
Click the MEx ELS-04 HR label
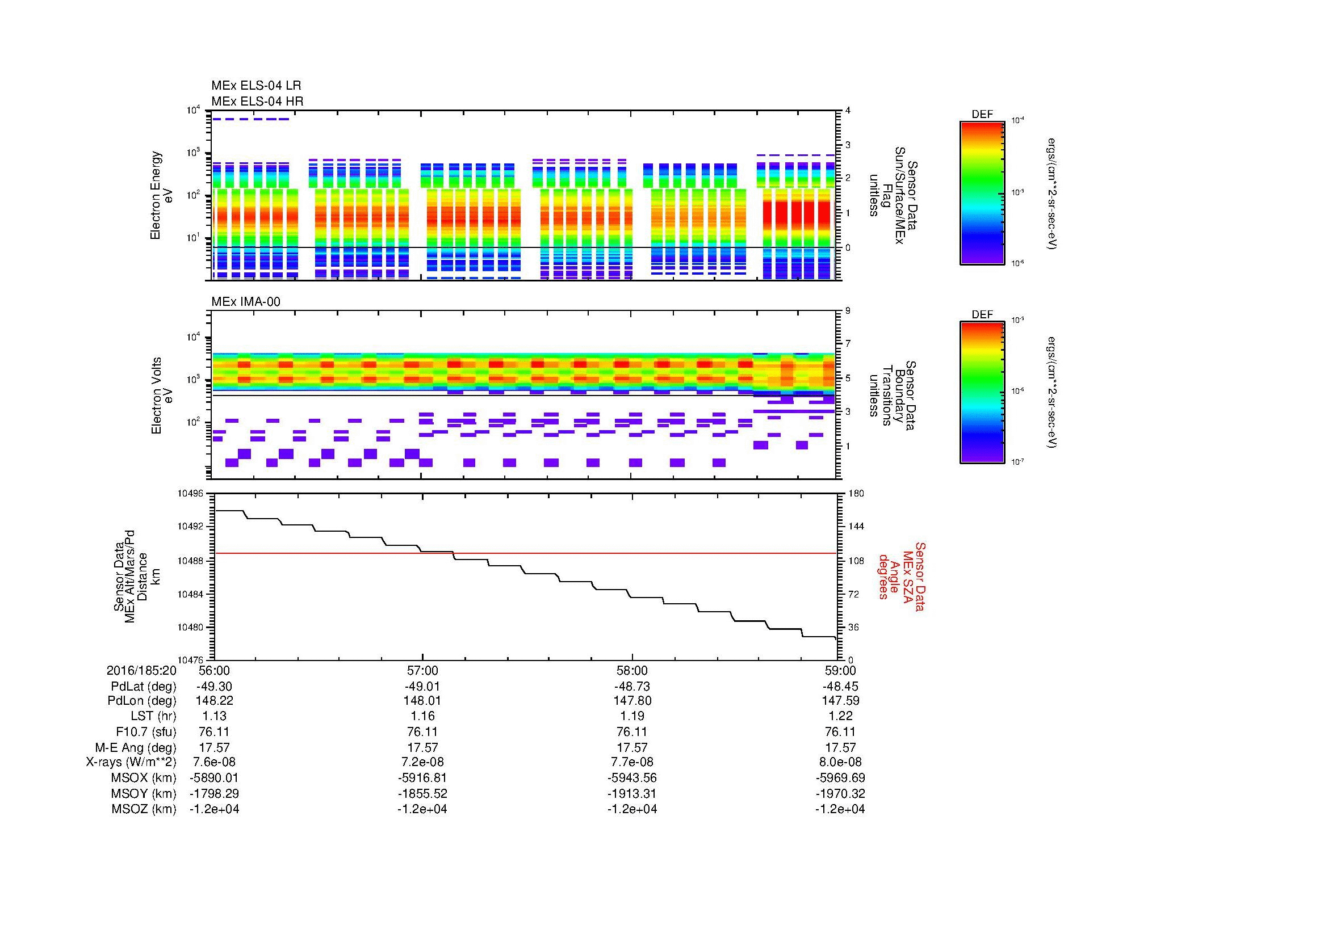[257, 101]
